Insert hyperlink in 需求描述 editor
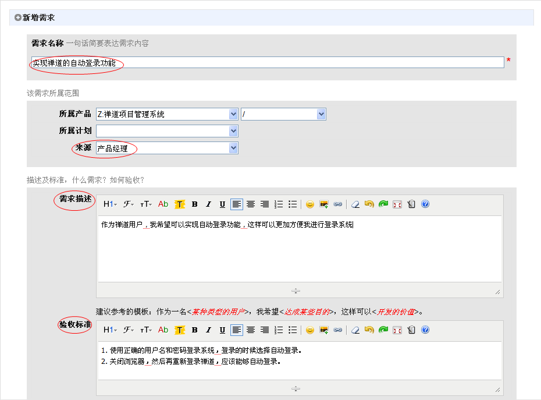Viewport: 541px width, 400px height. (338, 204)
